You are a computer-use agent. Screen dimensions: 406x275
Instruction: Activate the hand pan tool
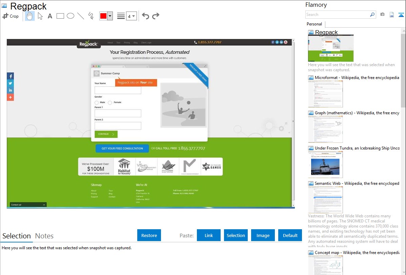pos(30,16)
